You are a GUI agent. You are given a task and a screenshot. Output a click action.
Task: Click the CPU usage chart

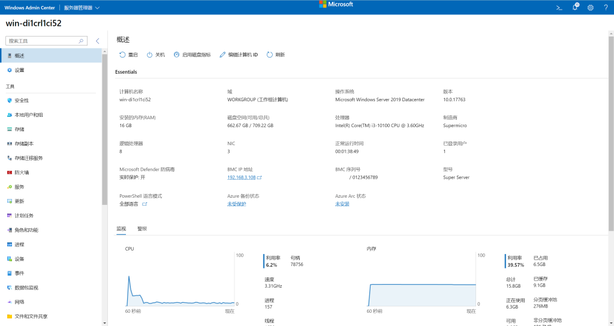pos(180,279)
